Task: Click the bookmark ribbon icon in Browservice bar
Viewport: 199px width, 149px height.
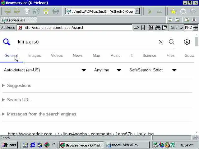Action: click(143, 28)
